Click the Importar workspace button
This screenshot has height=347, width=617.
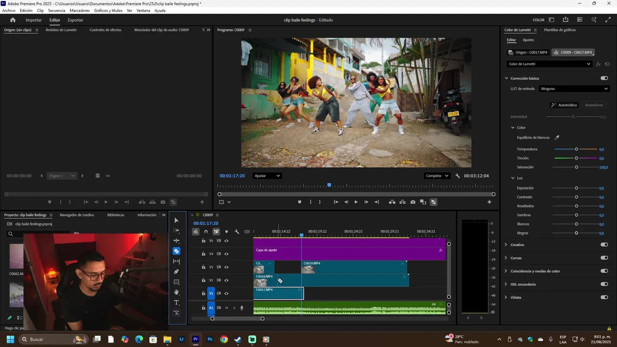click(34, 20)
